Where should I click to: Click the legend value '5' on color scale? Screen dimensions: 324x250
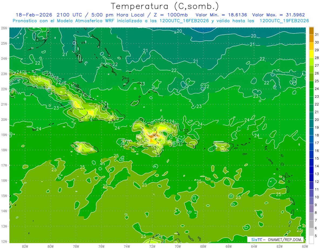tap(316, 236)
